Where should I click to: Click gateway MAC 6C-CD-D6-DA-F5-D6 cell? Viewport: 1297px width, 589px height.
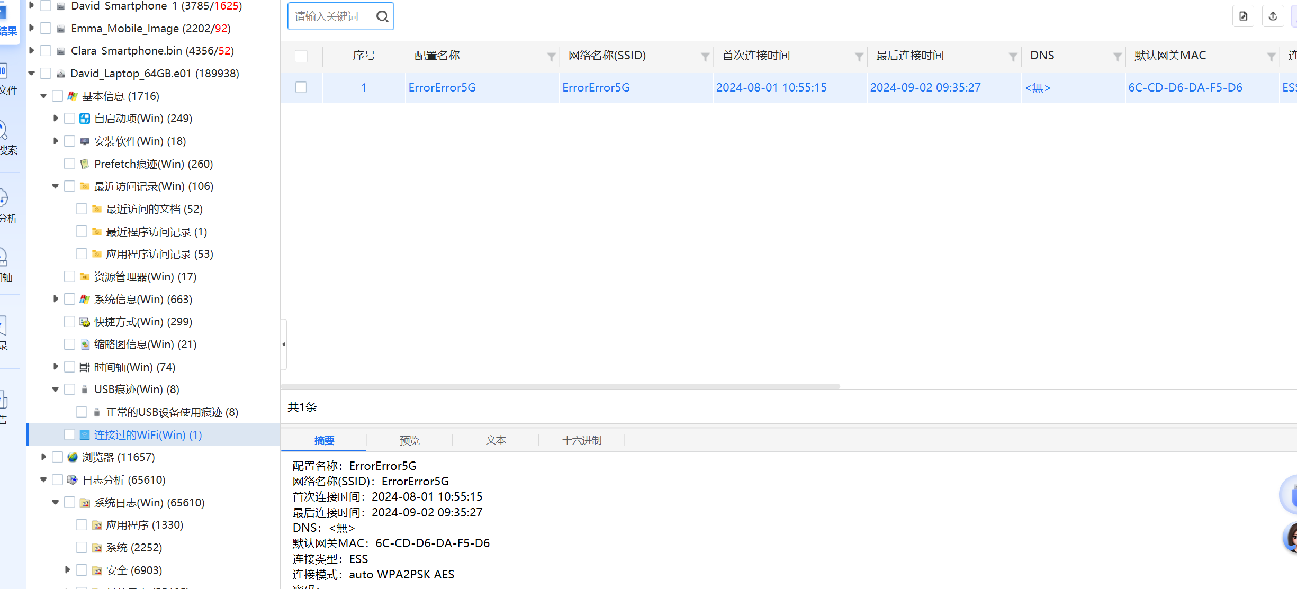1185,88
